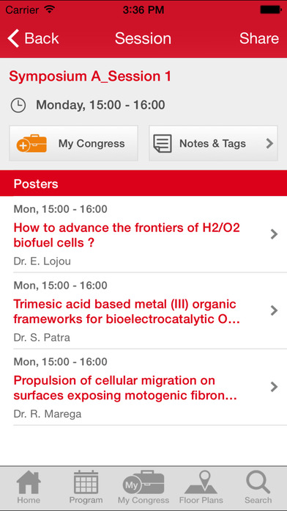Tap the orange briefcase plus icon
The width and height of the screenshot is (287, 511).
31,143
